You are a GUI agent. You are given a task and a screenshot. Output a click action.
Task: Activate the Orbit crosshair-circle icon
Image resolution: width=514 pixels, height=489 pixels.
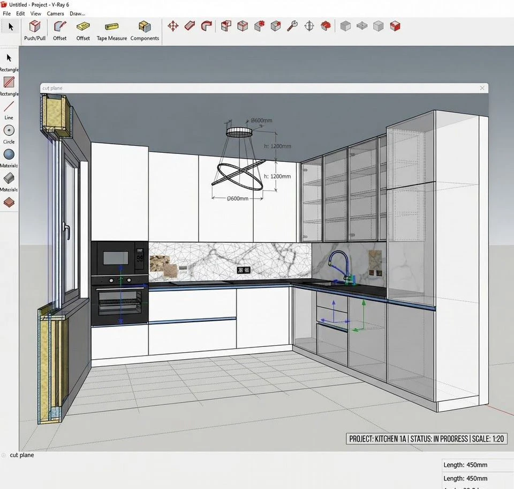[x=309, y=26]
